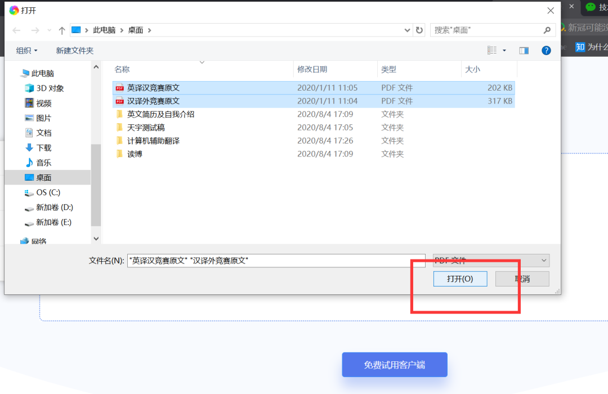Go back with the Back arrow

[x=16, y=30]
